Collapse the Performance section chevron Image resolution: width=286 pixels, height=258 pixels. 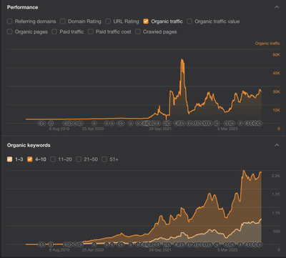point(277,7)
